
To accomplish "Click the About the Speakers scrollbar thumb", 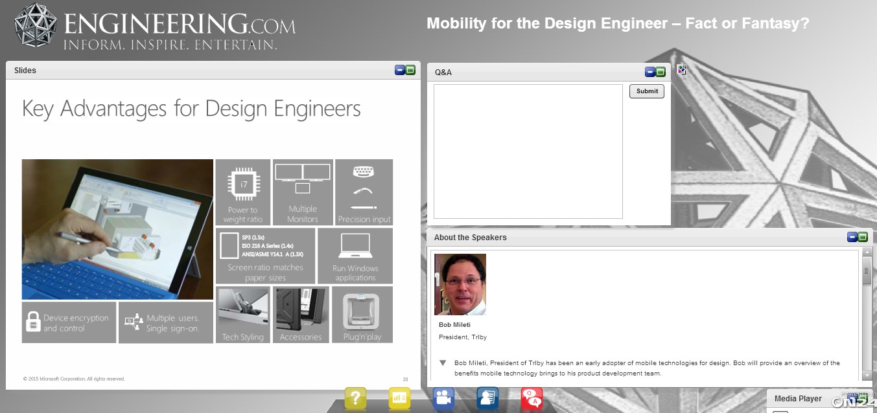I will coord(867,271).
